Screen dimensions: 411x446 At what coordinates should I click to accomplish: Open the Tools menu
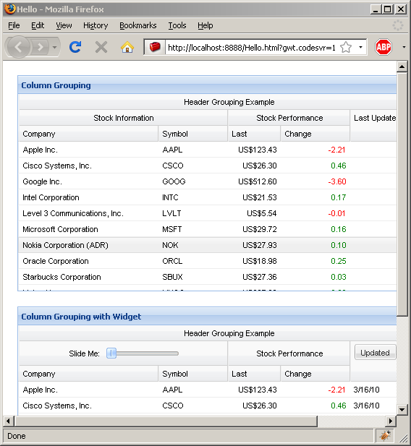(x=177, y=25)
